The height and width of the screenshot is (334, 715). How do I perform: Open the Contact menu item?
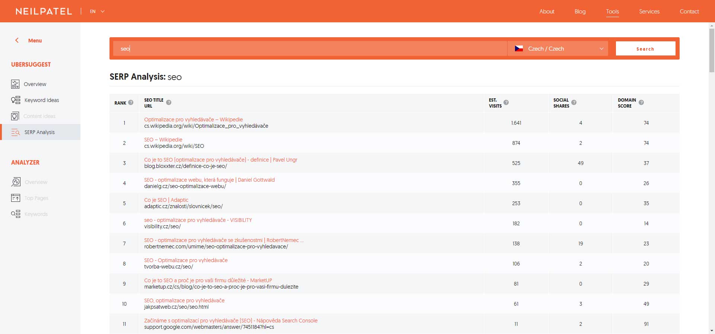[689, 12]
